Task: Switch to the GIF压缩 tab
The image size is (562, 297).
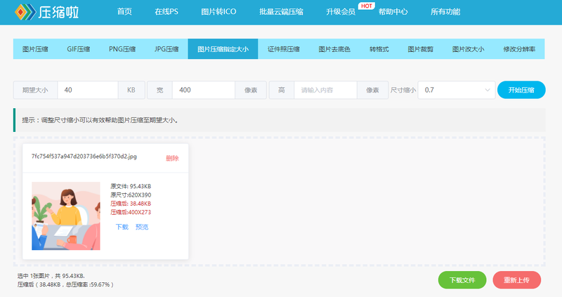Action: pyautogui.click(x=79, y=49)
